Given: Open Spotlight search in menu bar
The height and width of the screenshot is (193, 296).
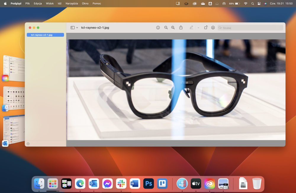Looking at the screenshot, I should pos(252,3).
